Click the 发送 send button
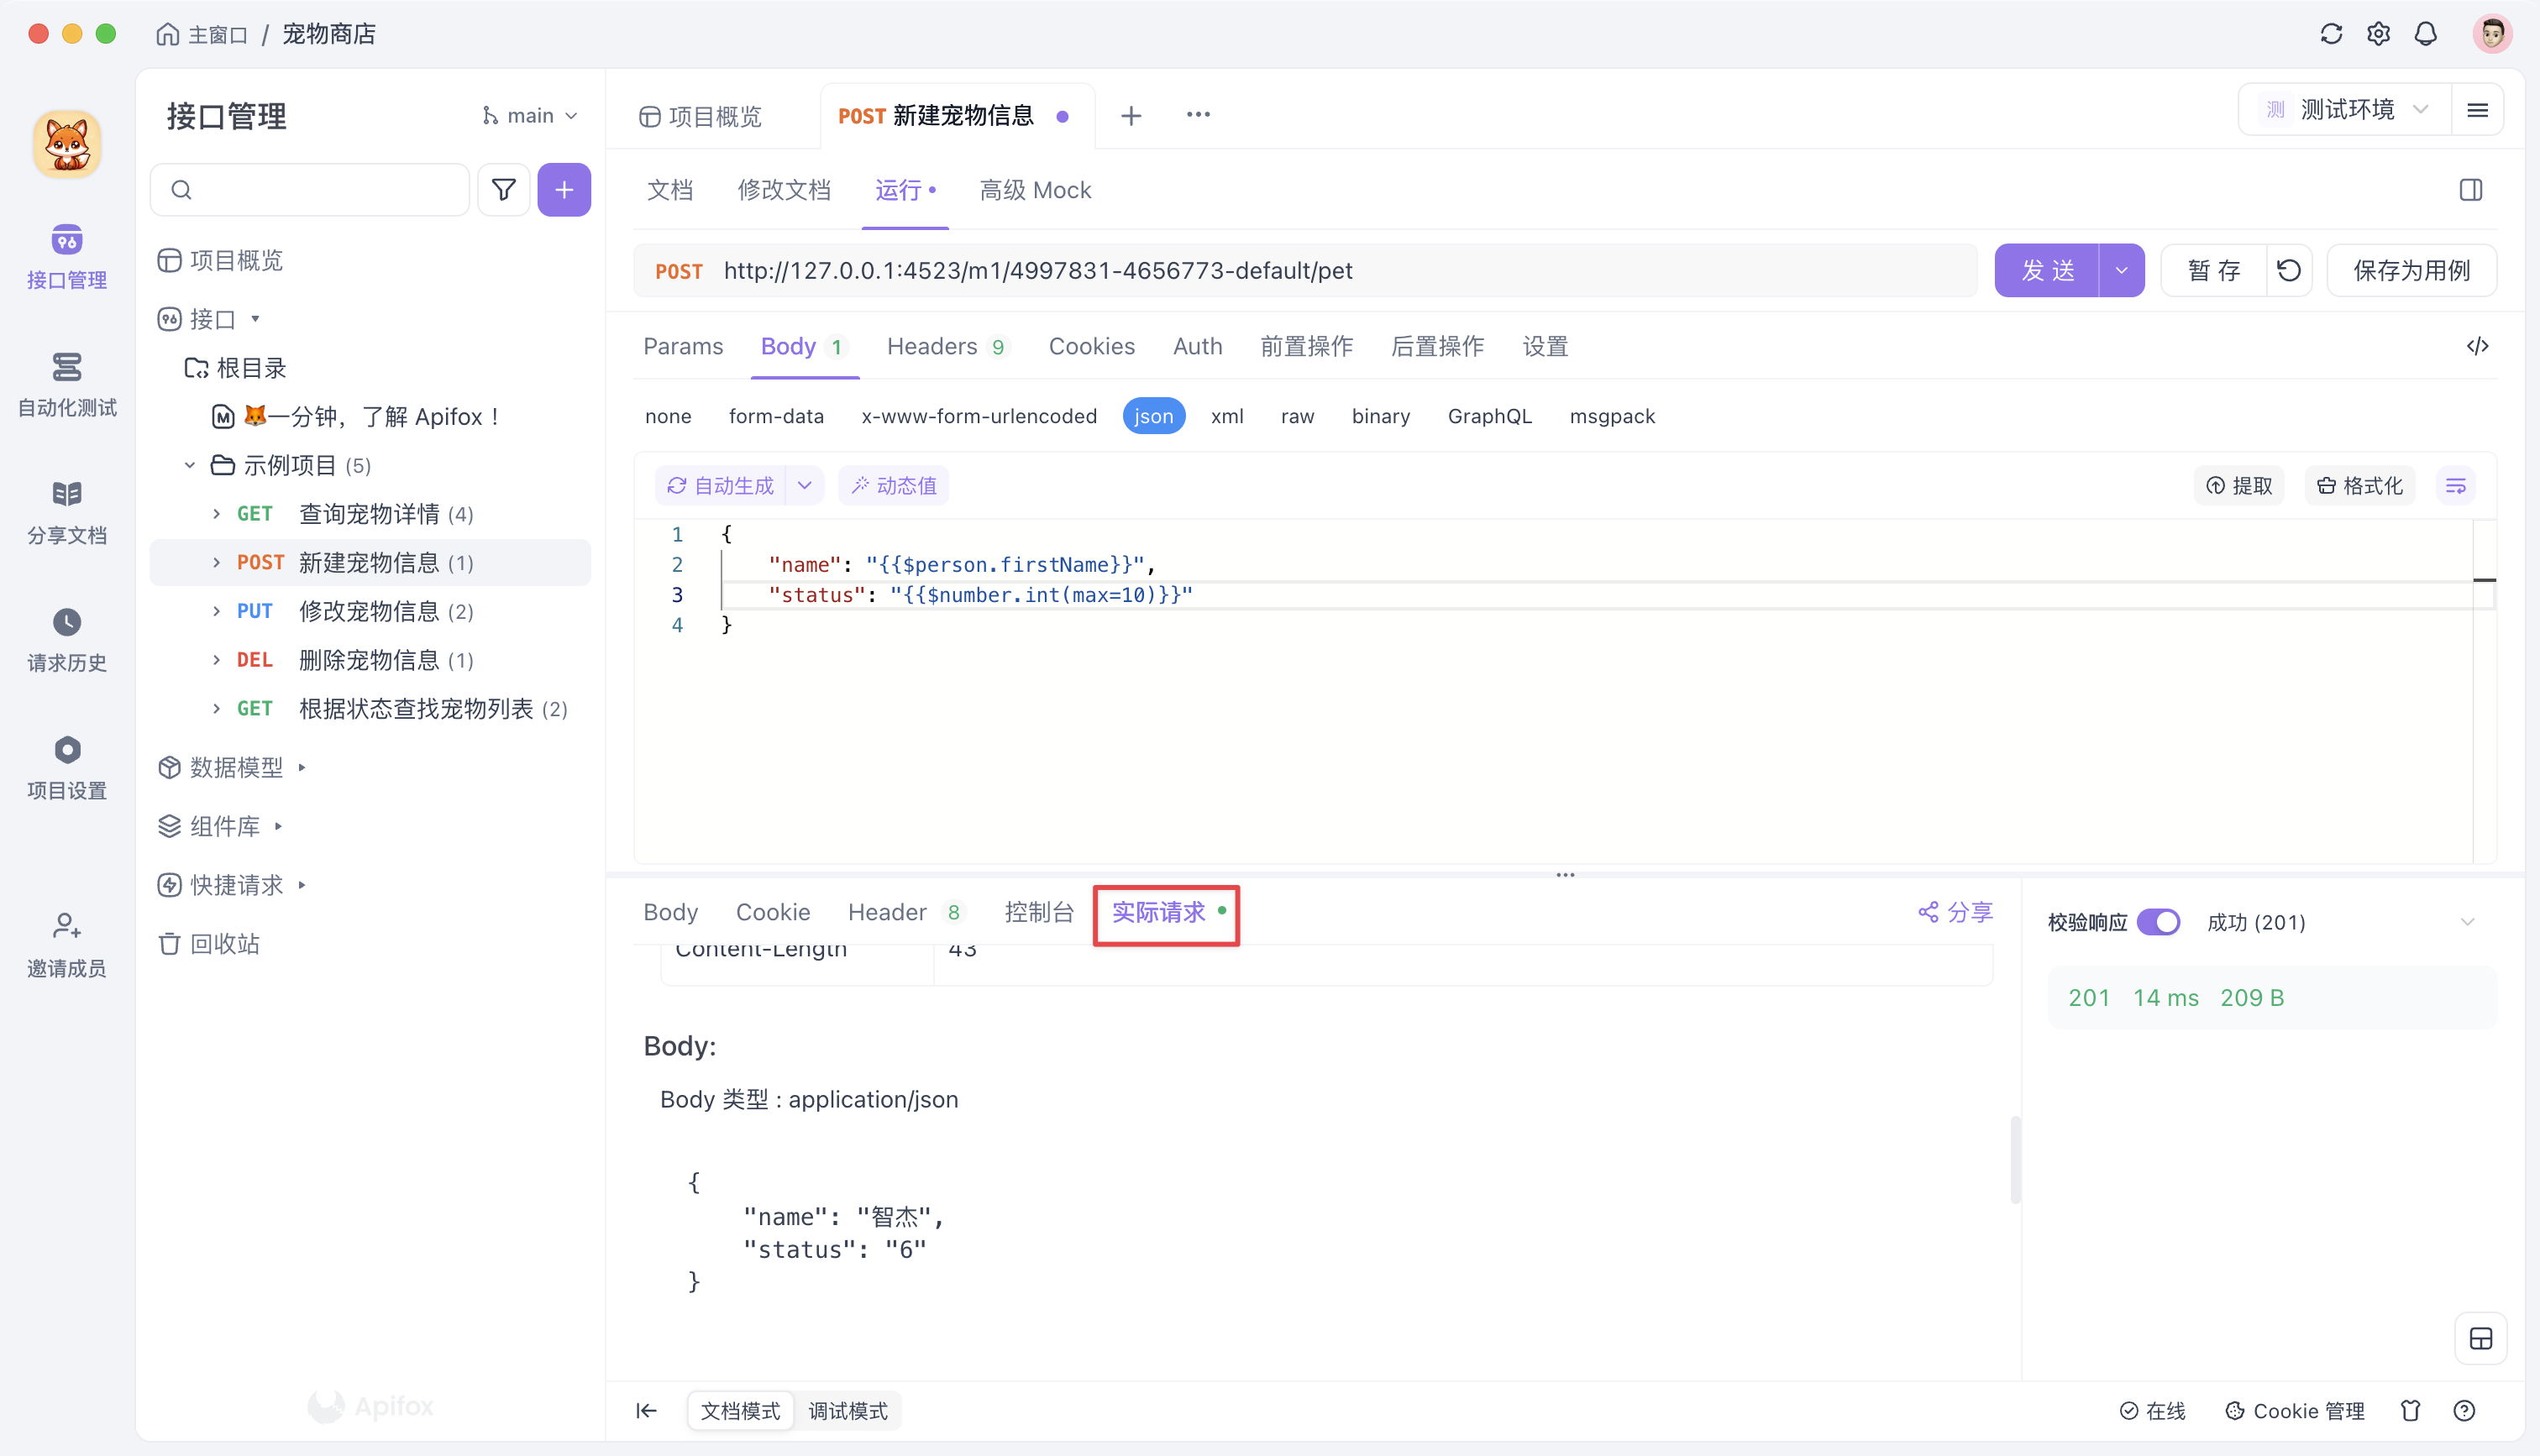Viewport: 2540px width, 1456px height. pos(2047,269)
